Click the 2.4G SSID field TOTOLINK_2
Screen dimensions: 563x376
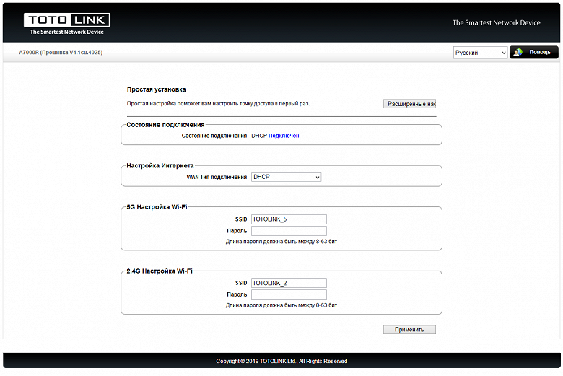pyautogui.click(x=289, y=283)
